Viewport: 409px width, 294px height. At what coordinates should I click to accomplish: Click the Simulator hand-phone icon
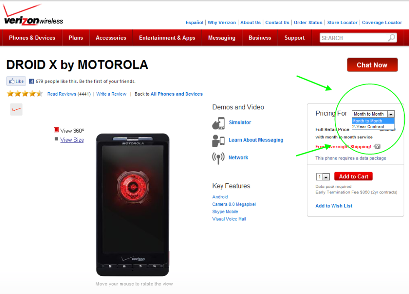[x=219, y=123]
